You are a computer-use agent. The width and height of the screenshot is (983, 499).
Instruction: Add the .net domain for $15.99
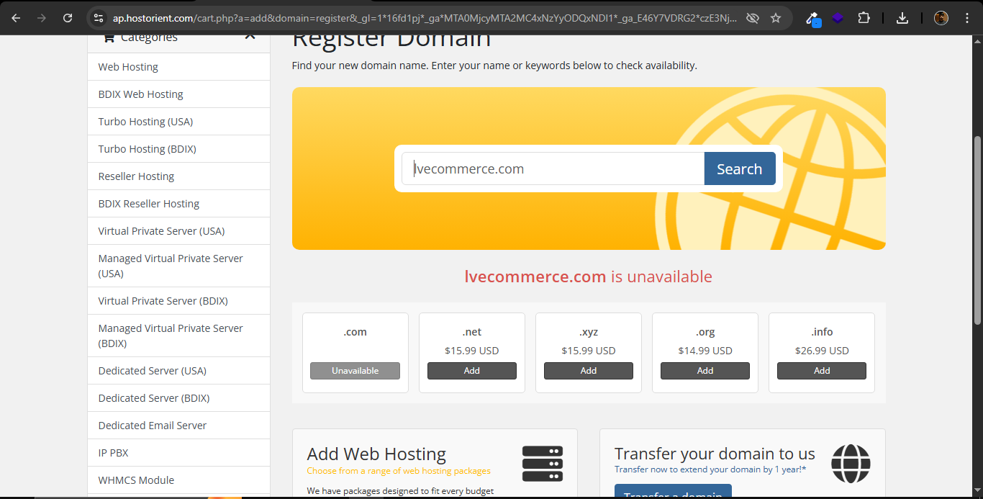[x=471, y=371]
